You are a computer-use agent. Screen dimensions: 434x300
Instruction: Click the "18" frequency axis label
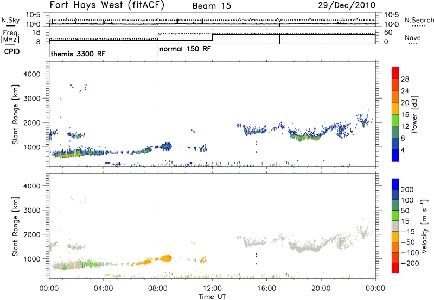(36, 32)
